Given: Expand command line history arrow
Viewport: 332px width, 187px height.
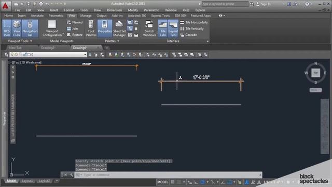Looking at the screenshot, I should pos(260,175).
